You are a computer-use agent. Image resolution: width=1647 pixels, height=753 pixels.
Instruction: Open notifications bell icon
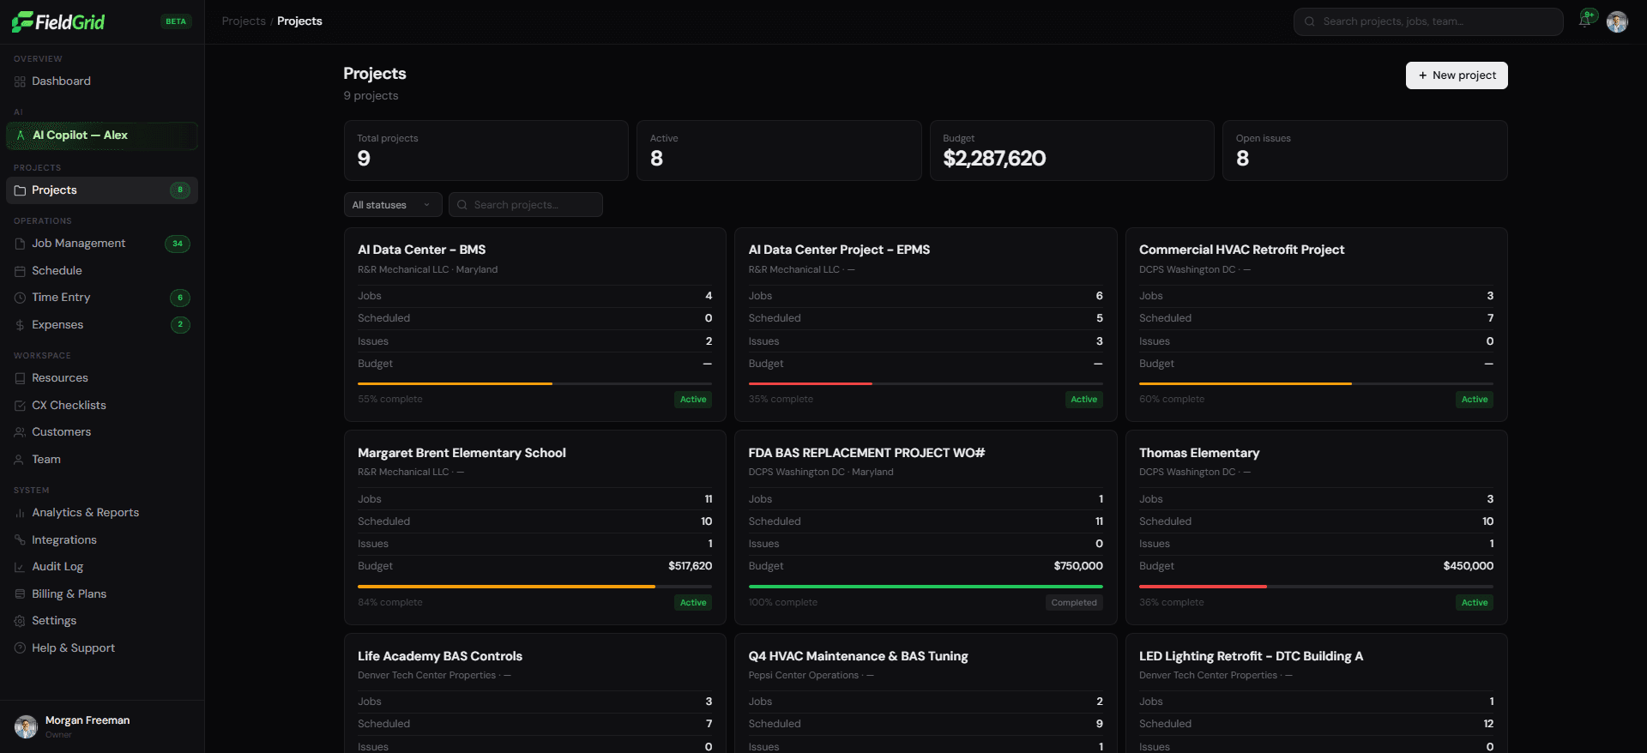pos(1586,20)
